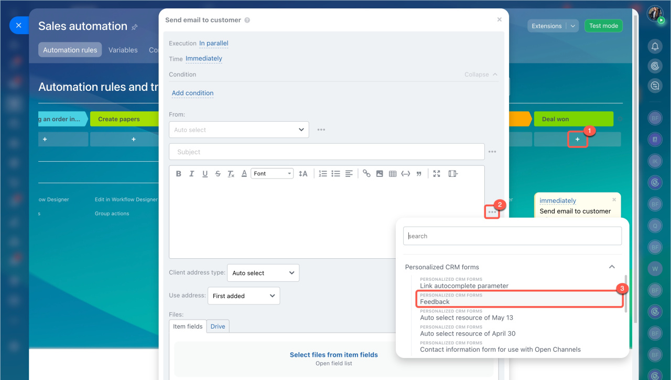Click into the Subject input field

[326, 152]
